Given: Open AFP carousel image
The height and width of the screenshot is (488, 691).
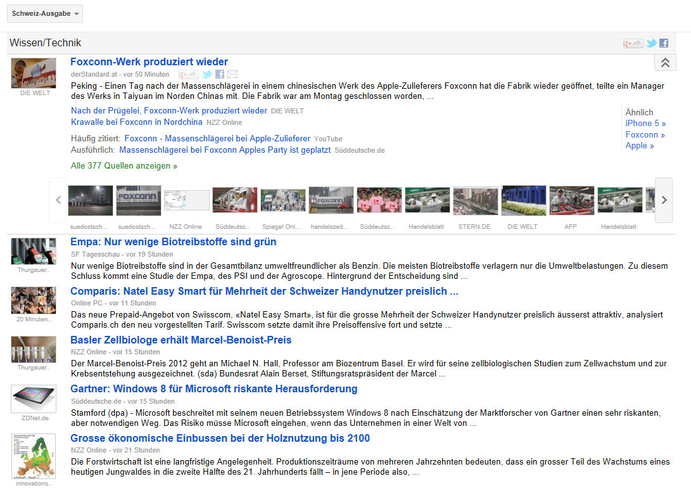Looking at the screenshot, I should [x=571, y=200].
